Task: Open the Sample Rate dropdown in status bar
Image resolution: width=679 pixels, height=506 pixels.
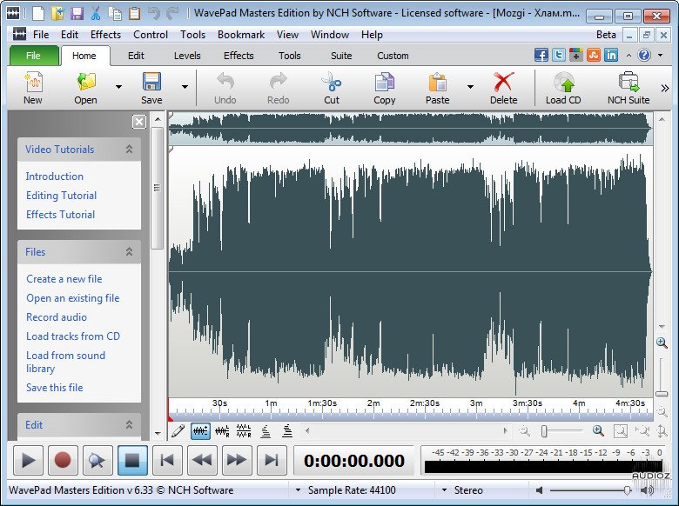Action: (x=299, y=490)
